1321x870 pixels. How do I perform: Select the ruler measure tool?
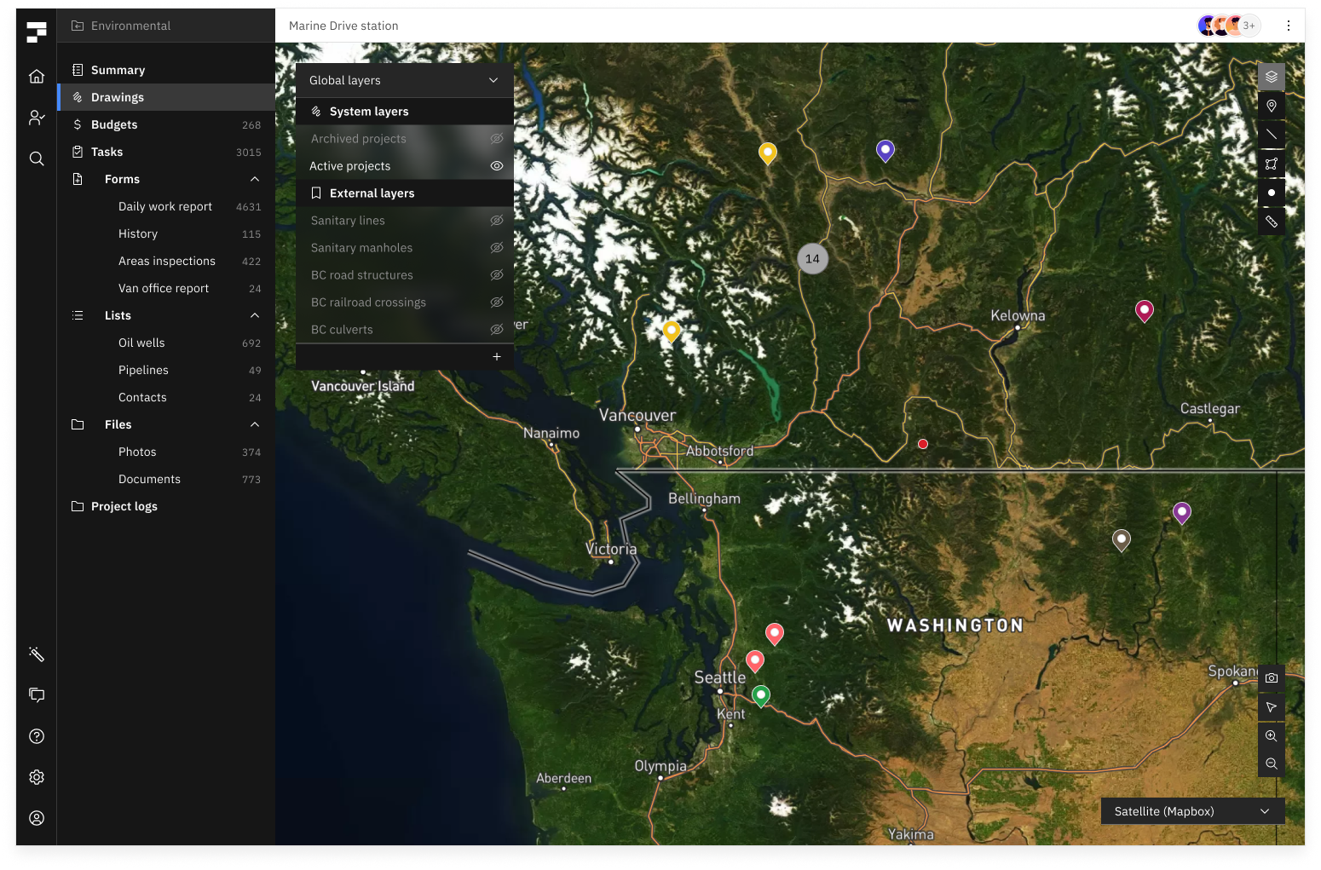[x=1271, y=222]
